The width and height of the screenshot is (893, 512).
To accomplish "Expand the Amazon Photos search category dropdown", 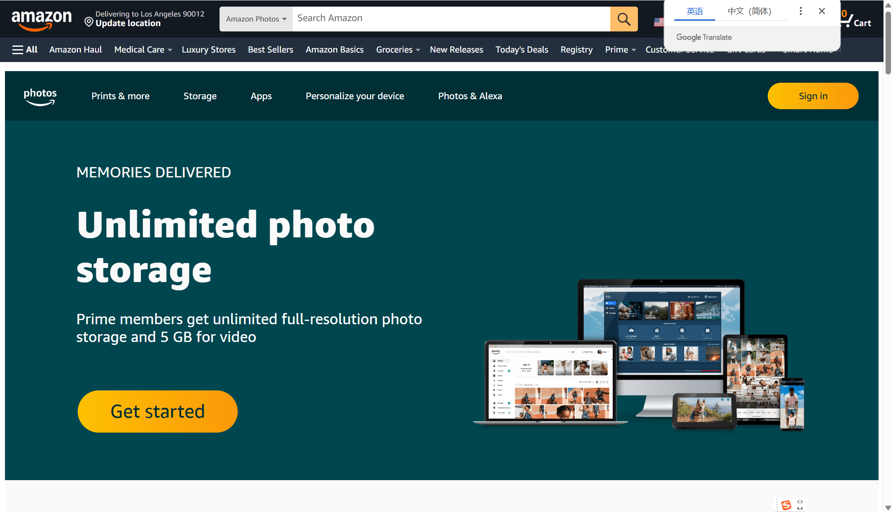I will point(256,19).
